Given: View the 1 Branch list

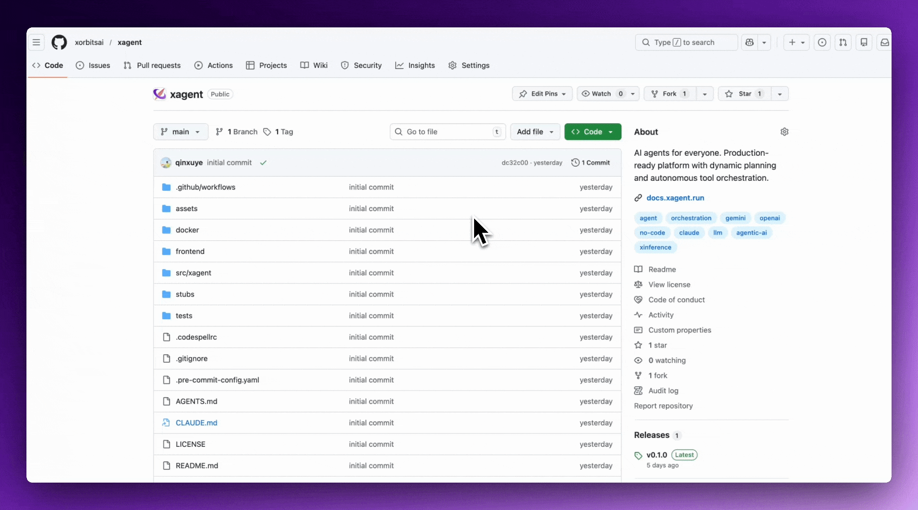Looking at the screenshot, I should [x=237, y=132].
